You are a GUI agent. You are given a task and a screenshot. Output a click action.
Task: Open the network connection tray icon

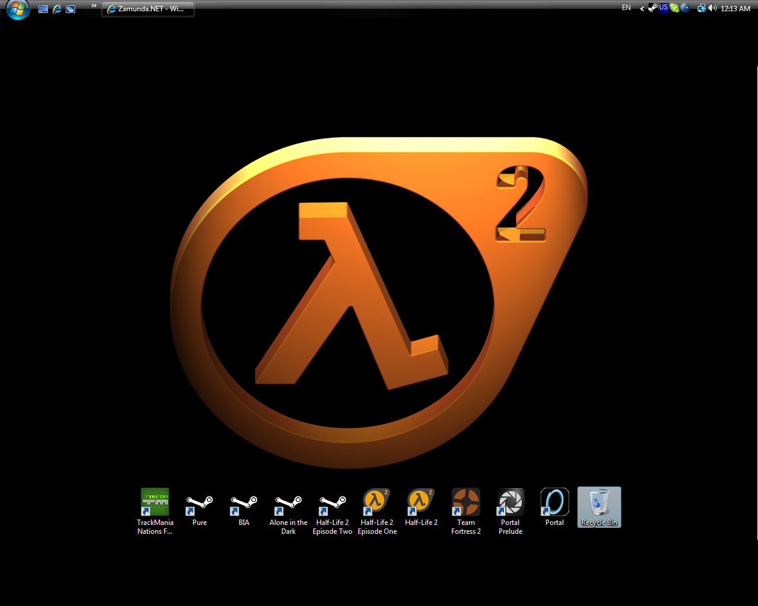(x=702, y=8)
